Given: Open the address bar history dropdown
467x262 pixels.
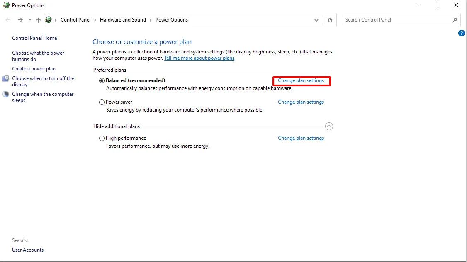Looking at the screenshot, I should point(316,20).
